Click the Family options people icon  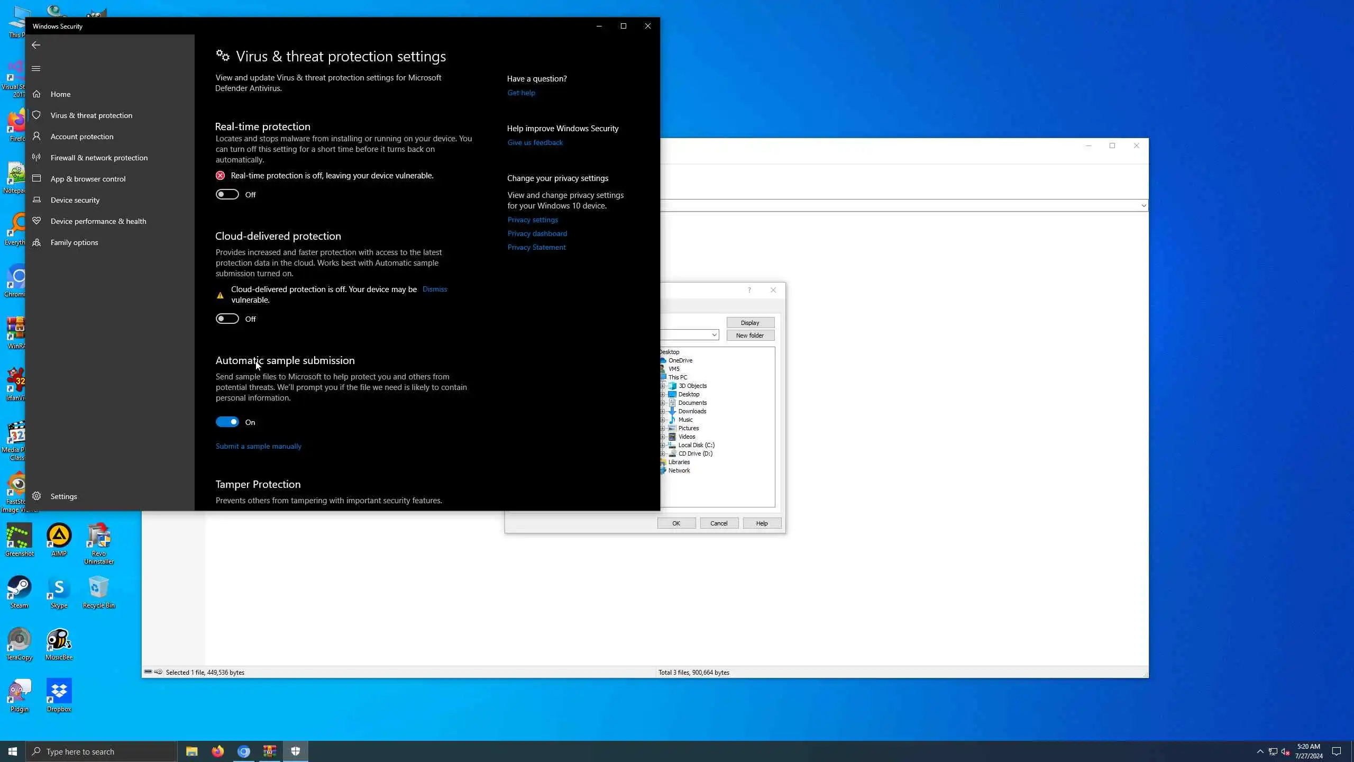36,242
